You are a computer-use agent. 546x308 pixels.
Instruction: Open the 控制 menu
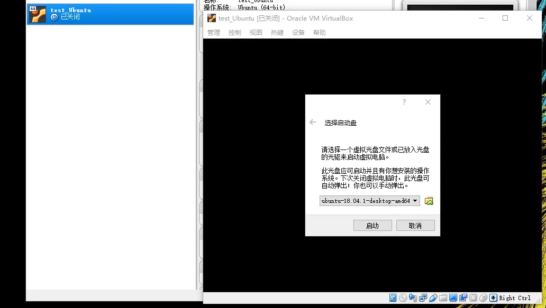(234, 32)
